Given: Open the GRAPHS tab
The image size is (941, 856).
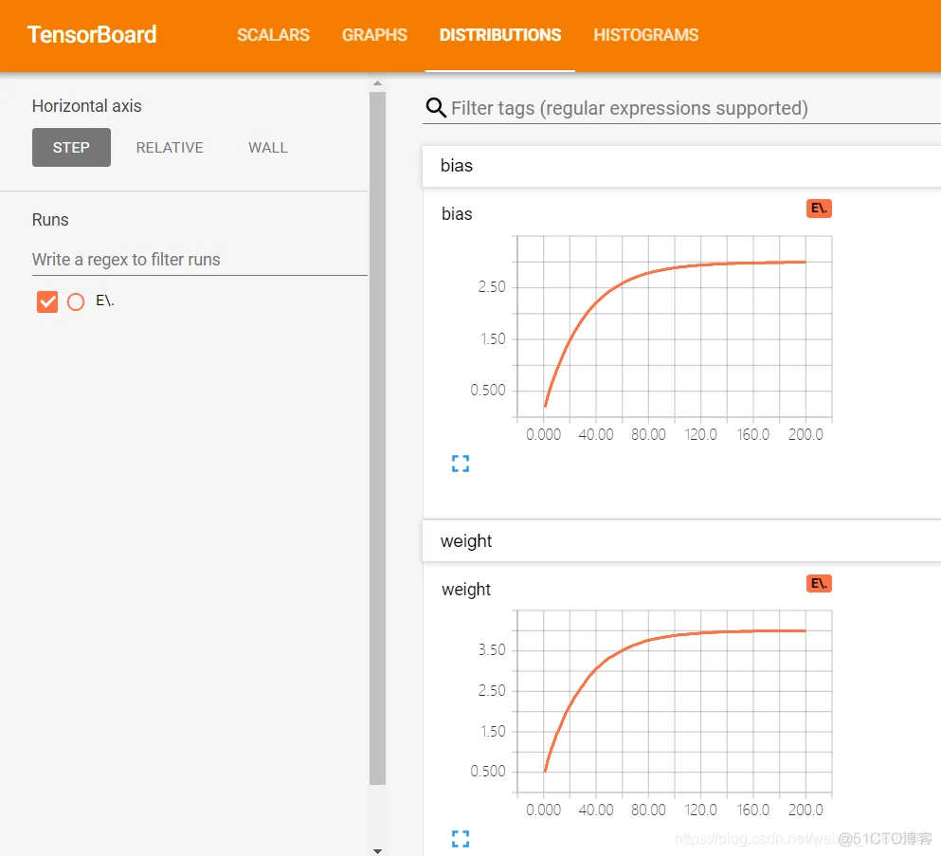Looking at the screenshot, I should point(374,35).
